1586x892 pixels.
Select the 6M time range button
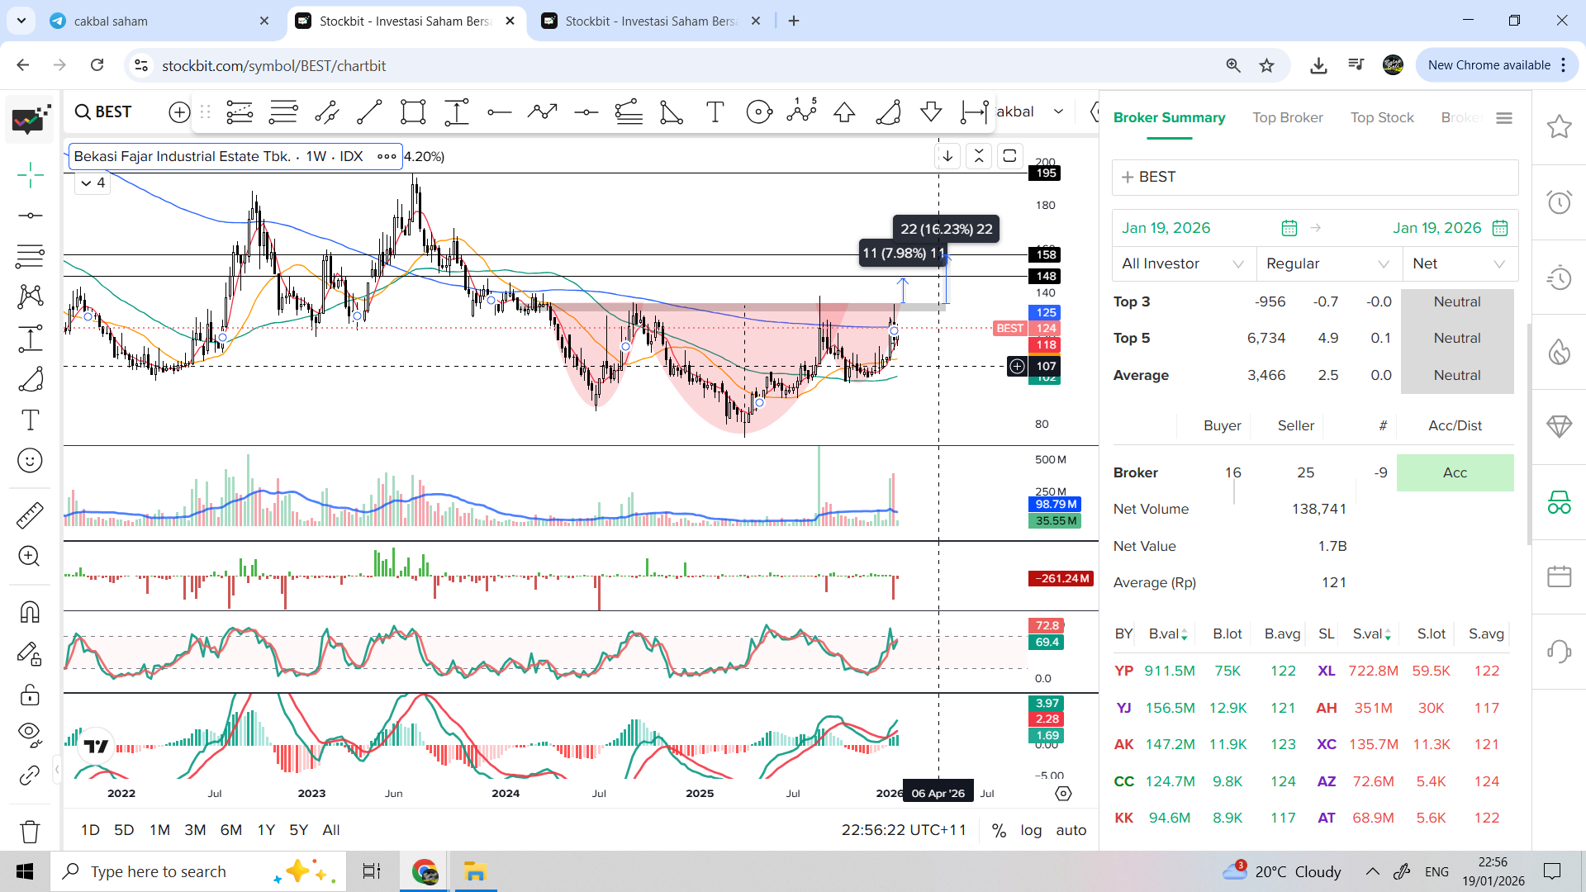click(231, 830)
